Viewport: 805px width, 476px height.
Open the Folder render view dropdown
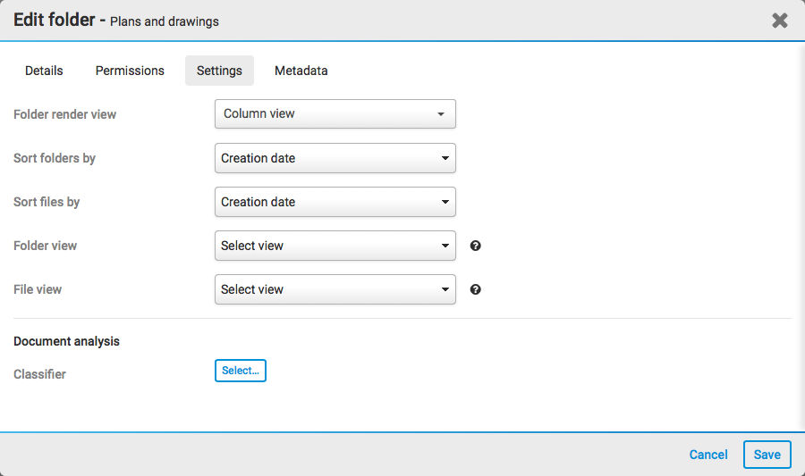point(335,113)
